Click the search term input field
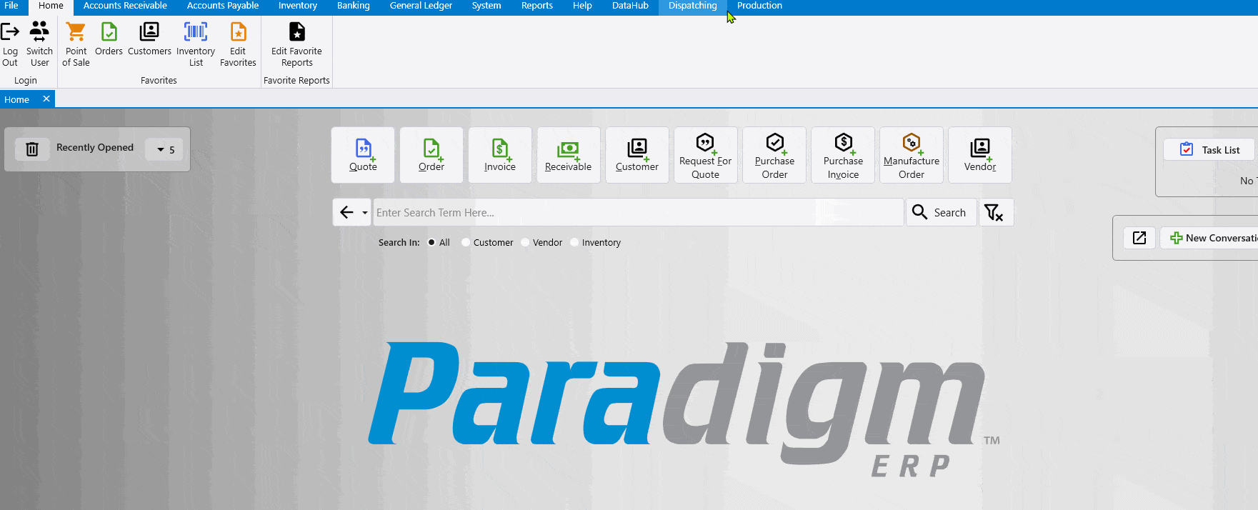Image resolution: width=1258 pixels, height=510 pixels. click(x=639, y=212)
